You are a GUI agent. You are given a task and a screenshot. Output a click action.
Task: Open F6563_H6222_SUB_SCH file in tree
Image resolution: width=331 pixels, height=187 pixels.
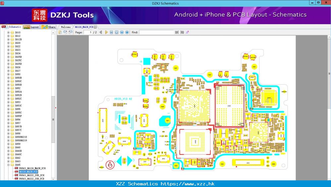32,175
